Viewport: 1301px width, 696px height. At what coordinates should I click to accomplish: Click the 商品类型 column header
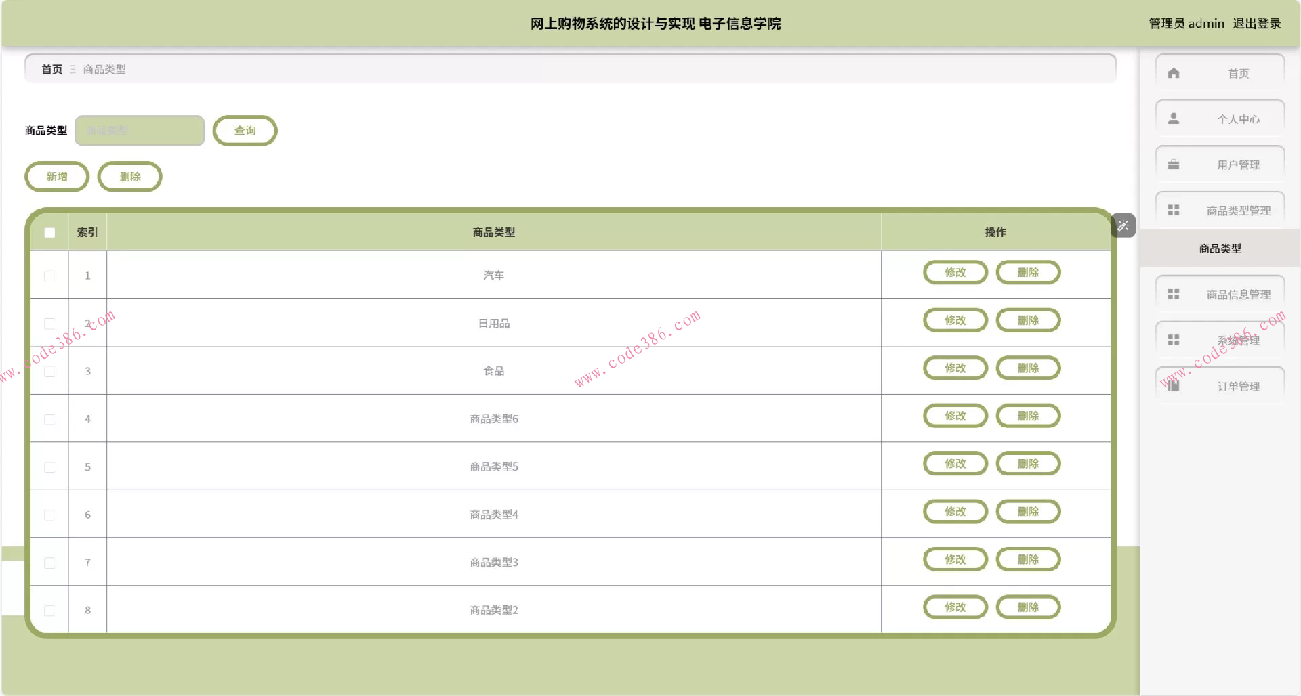click(x=494, y=232)
